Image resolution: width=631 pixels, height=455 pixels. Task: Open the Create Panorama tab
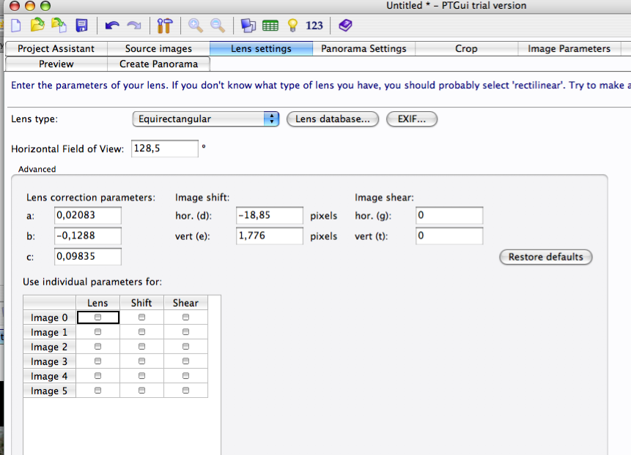158,64
